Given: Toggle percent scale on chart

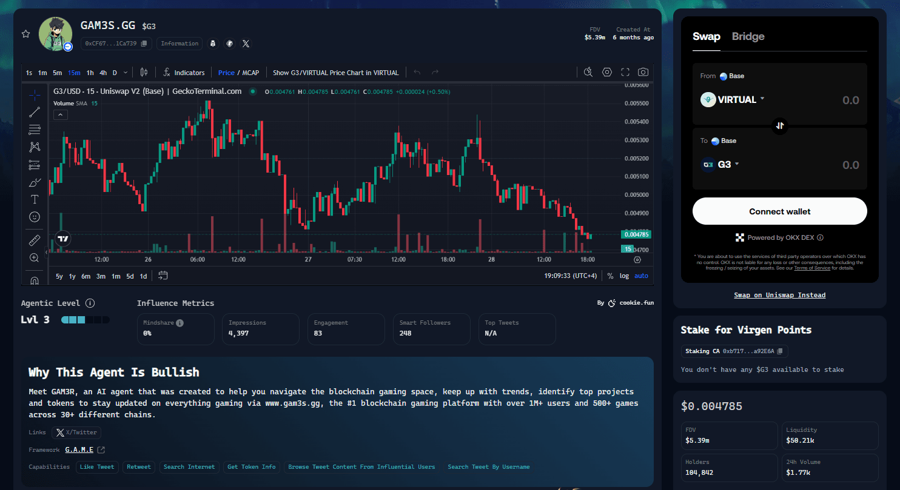Looking at the screenshot, I should pos(610,276).
